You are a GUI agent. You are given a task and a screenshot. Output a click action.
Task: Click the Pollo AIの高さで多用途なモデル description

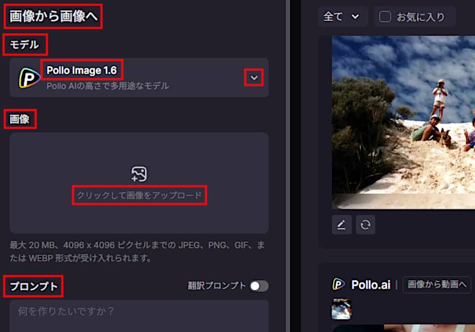pos(107,86)
